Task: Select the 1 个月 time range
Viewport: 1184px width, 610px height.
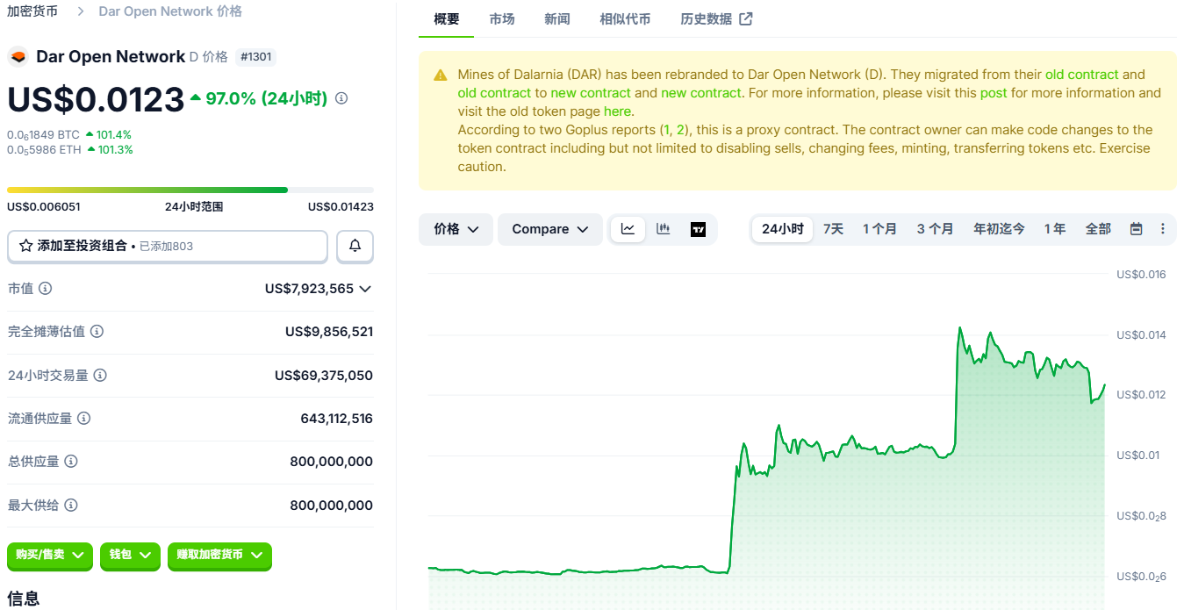Action: coord(879,229)
